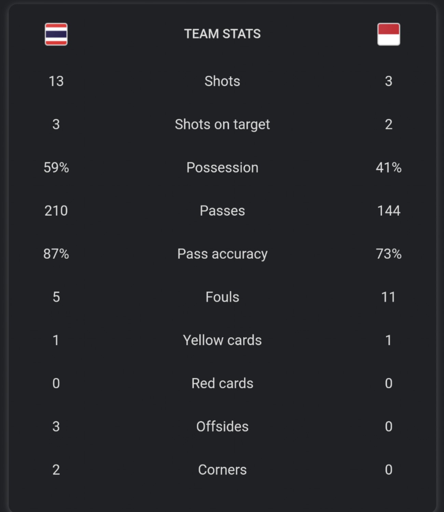Click the Passes stat label

pos(222,211)
